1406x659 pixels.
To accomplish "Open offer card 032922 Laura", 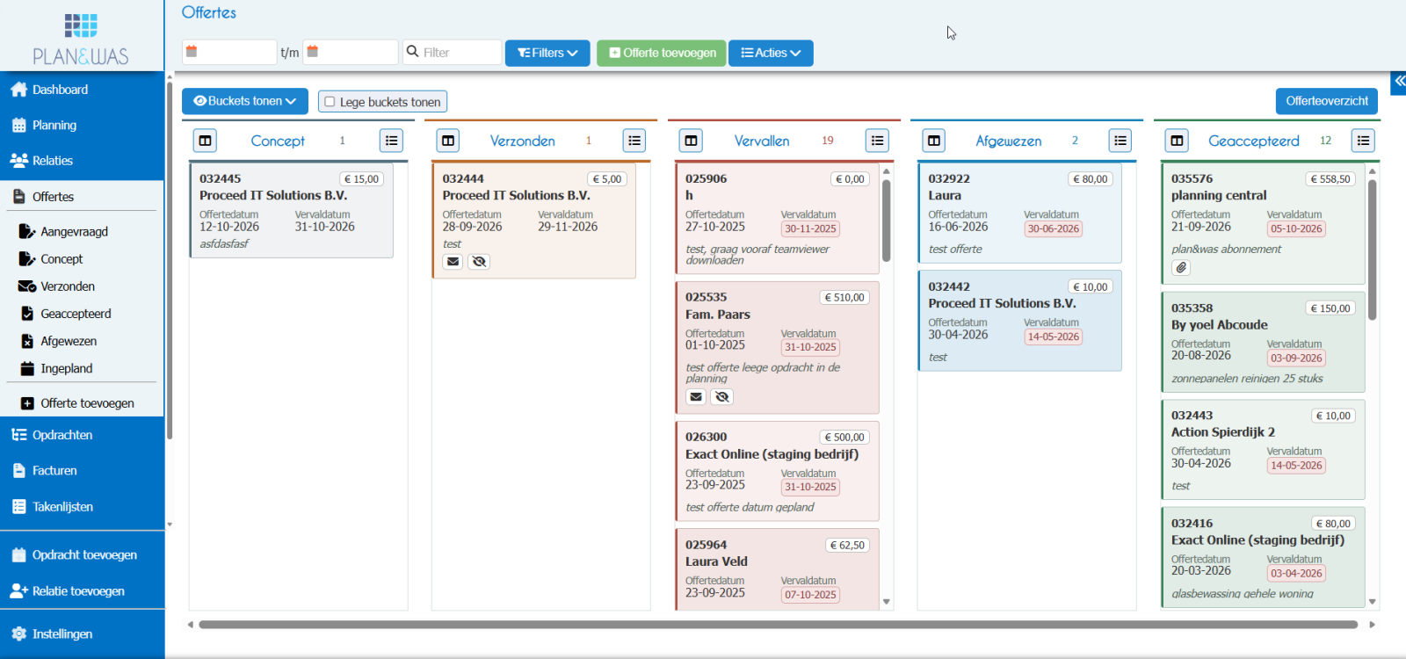I will click(1019, 213).
